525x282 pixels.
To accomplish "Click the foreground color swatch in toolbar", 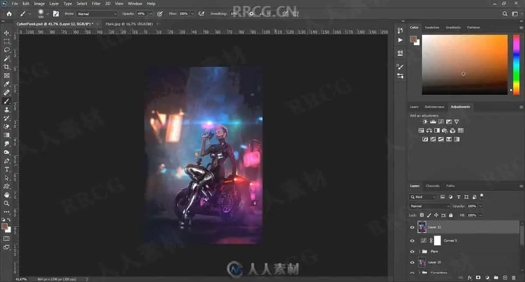I will [4, 226].
